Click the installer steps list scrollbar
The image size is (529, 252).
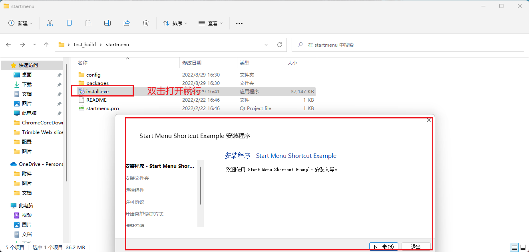(x=201, y=185)
